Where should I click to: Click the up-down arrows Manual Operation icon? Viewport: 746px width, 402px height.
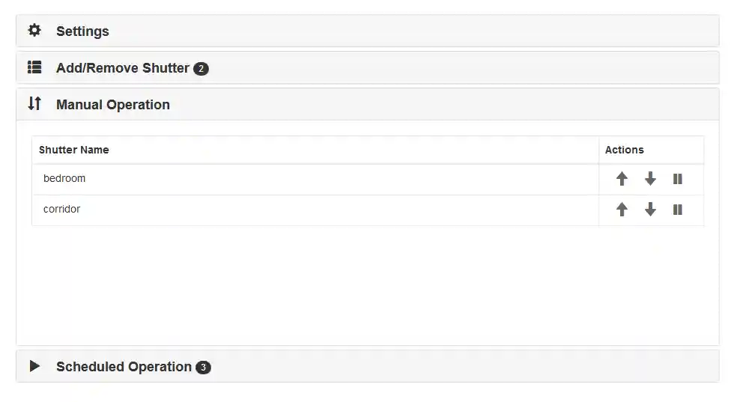(34, 104)
